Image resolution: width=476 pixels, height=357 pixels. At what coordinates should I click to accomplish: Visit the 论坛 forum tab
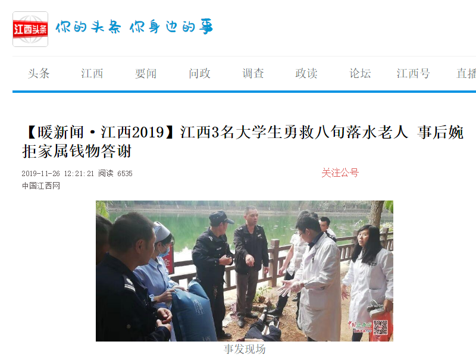(360, 73)
